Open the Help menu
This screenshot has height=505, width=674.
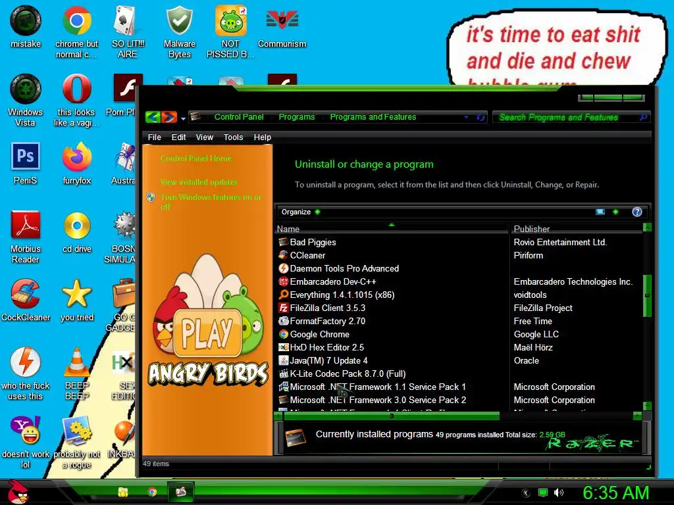click(x=262, y=137)
